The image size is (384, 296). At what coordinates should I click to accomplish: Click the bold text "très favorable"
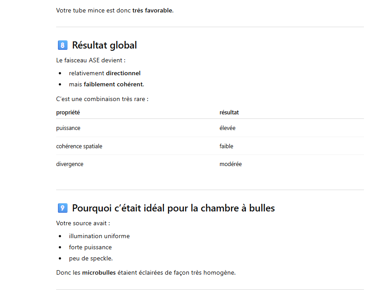click(x=152, y=10)
